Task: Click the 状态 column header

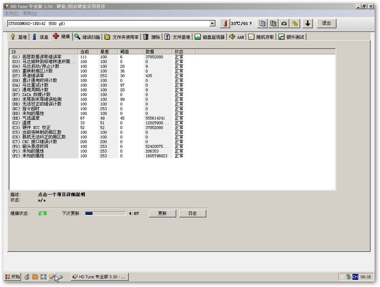Action: (184, 51)
